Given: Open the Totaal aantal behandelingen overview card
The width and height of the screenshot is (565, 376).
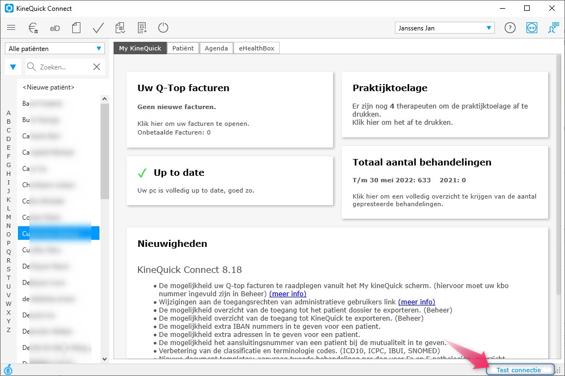Looking at the screenshot, I should coord(444,182).
